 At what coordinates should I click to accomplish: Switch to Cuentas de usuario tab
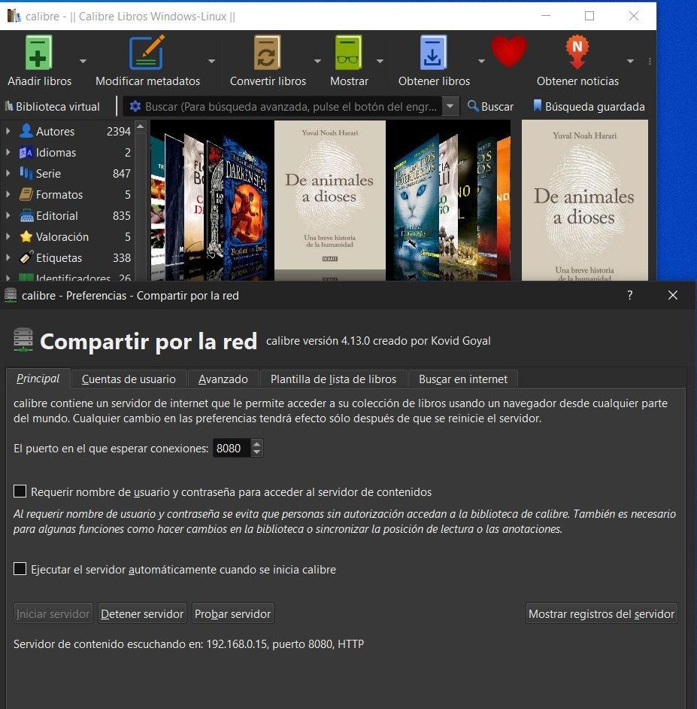click(x=129, y=379)
